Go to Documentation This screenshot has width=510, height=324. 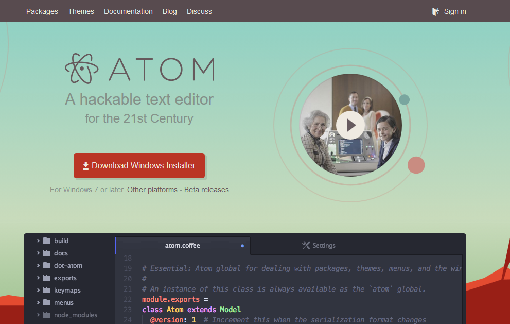[128, 11]
